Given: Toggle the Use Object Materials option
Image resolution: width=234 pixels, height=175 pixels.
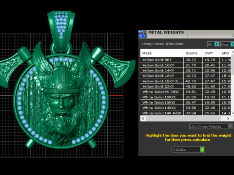Looking at the screenshot, I should coord(211,126).
